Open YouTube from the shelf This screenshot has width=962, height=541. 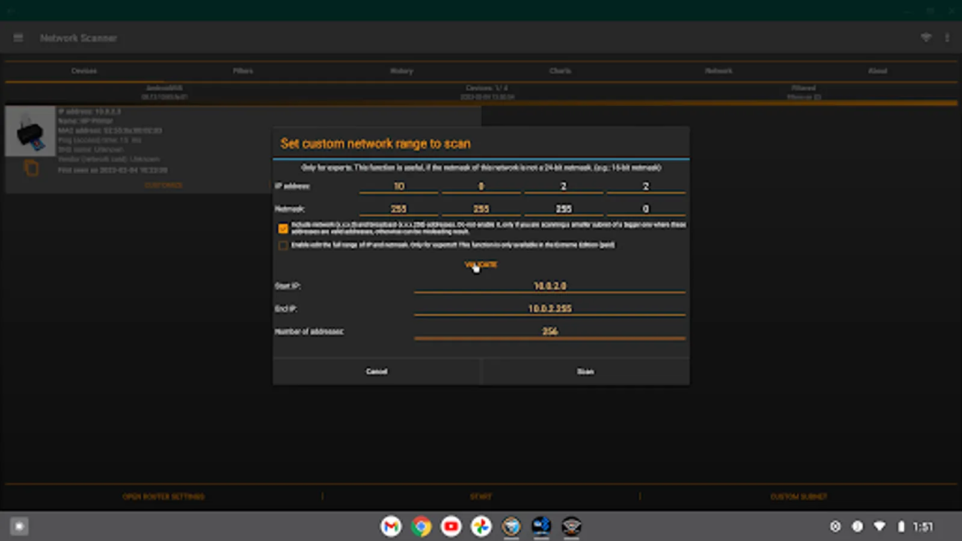(451, 527)
